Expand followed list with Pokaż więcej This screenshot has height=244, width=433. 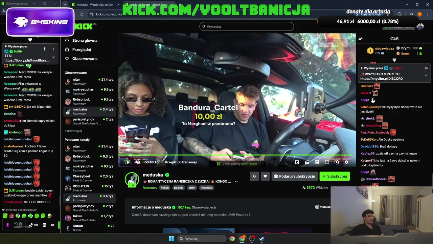73,131
